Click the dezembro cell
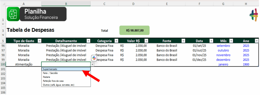 point(223,60)
